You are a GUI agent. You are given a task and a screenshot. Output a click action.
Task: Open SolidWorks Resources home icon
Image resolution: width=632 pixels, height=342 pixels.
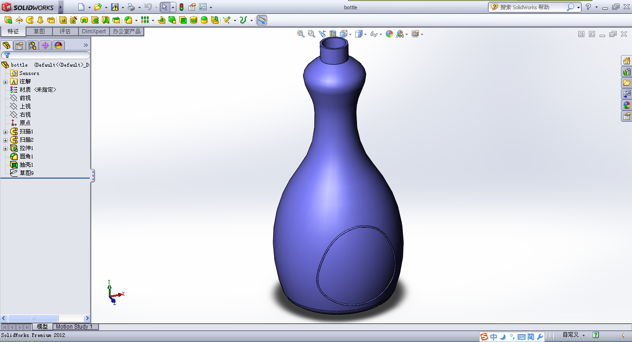[x=626, y=61]
